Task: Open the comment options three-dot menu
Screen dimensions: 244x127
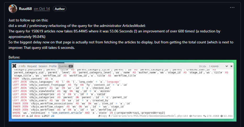Action: (x=232, y=8)
